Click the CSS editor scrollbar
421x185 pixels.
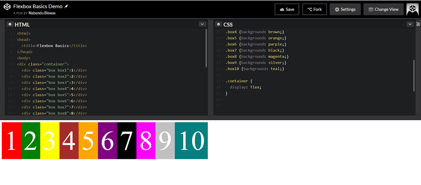[414, 75]
